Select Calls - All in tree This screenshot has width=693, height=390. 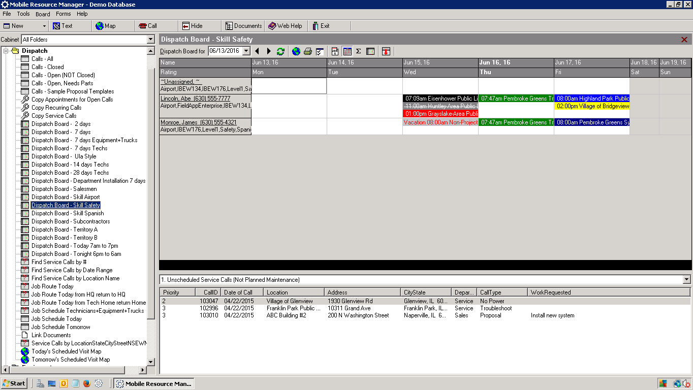pos(42,59)
